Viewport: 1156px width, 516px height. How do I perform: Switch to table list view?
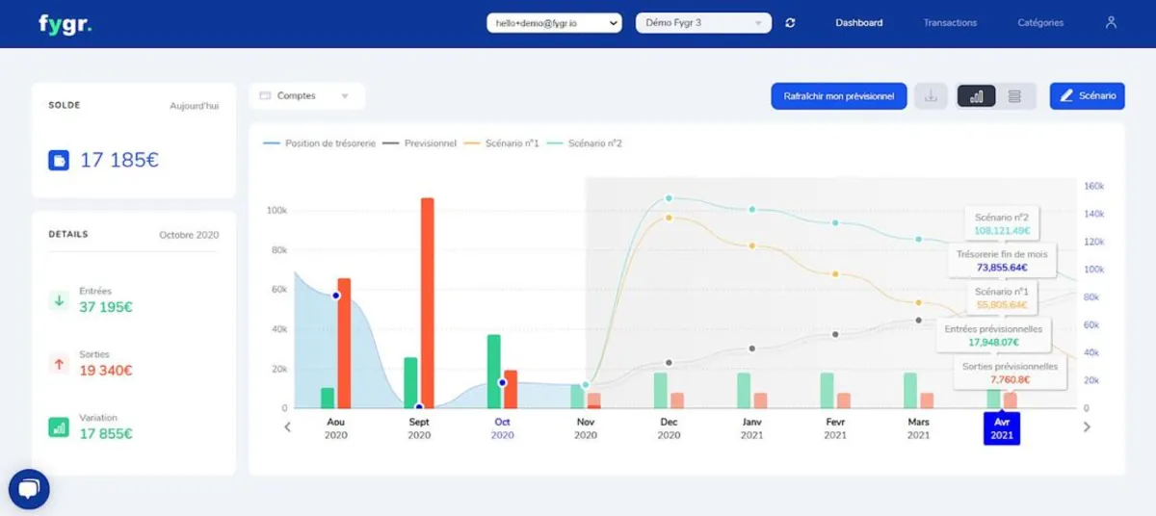1014,96
